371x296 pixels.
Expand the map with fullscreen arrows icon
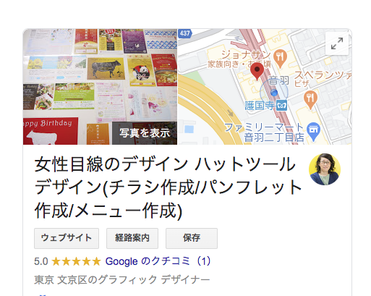[337, 43]
